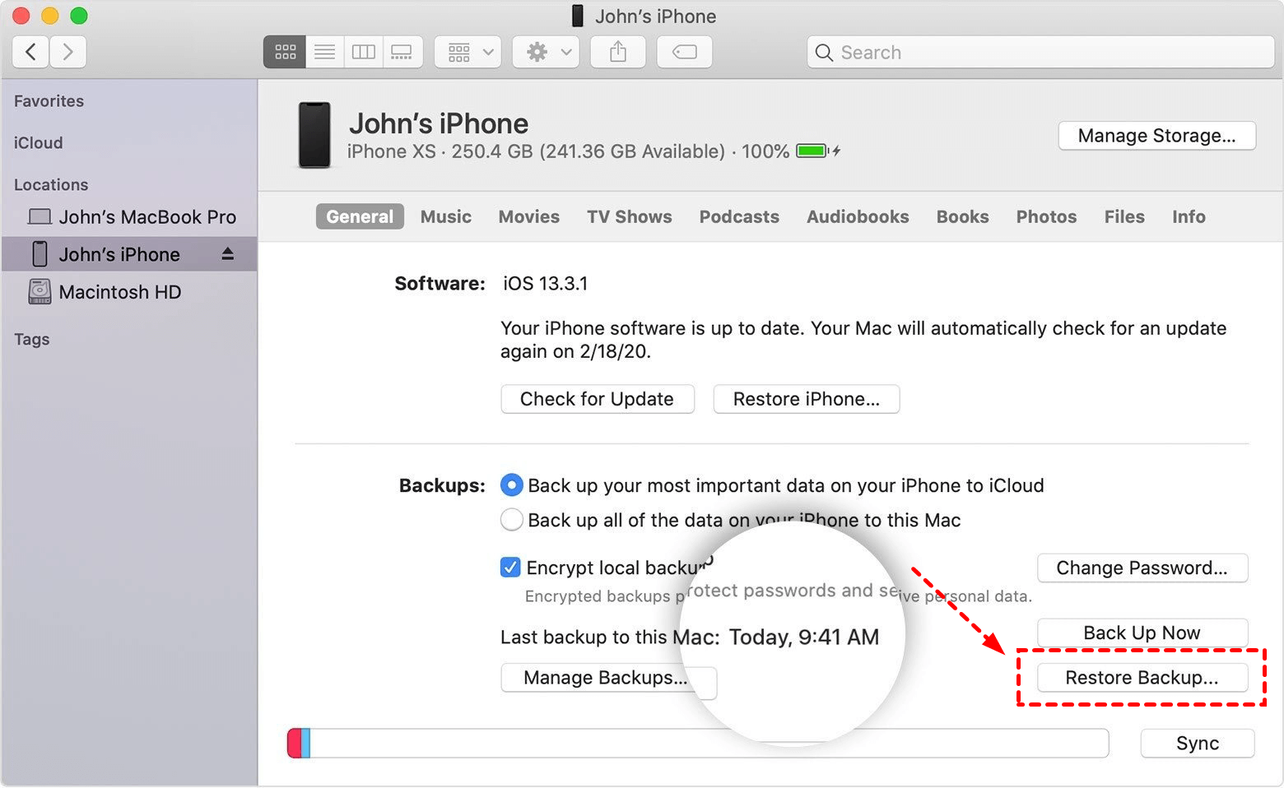Select back up to this Mac radio option
This screenshot has width=1284, height=788.
tap(511, 520)
